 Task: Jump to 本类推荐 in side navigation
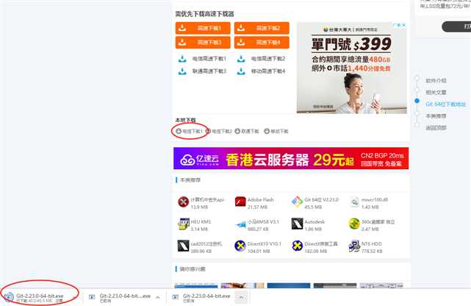[x=436, y=116]
